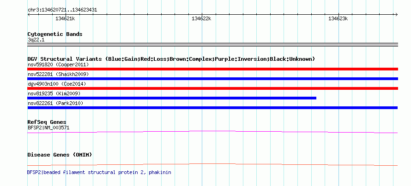Select the orange OMIM disease gene line

click(212, 164)
